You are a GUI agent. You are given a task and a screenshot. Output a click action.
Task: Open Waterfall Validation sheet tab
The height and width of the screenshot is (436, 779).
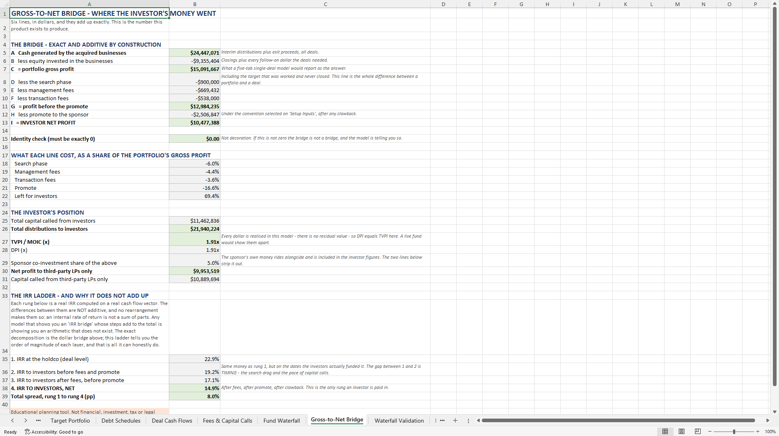tap(399, 421)
